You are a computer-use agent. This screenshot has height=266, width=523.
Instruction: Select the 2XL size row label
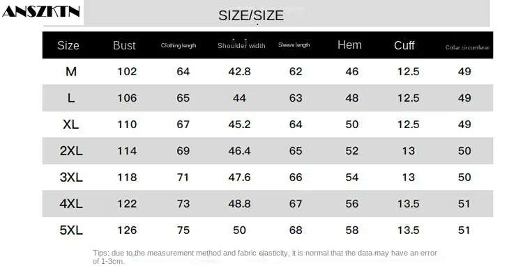[71, 151]
